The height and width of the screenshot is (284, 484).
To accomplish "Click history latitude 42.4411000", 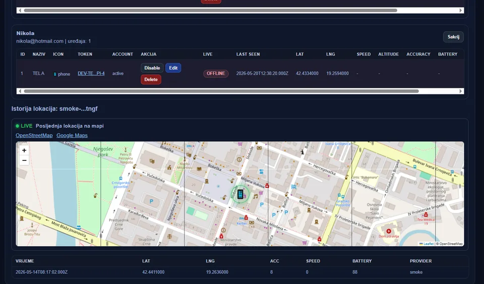I will point(153,272).
